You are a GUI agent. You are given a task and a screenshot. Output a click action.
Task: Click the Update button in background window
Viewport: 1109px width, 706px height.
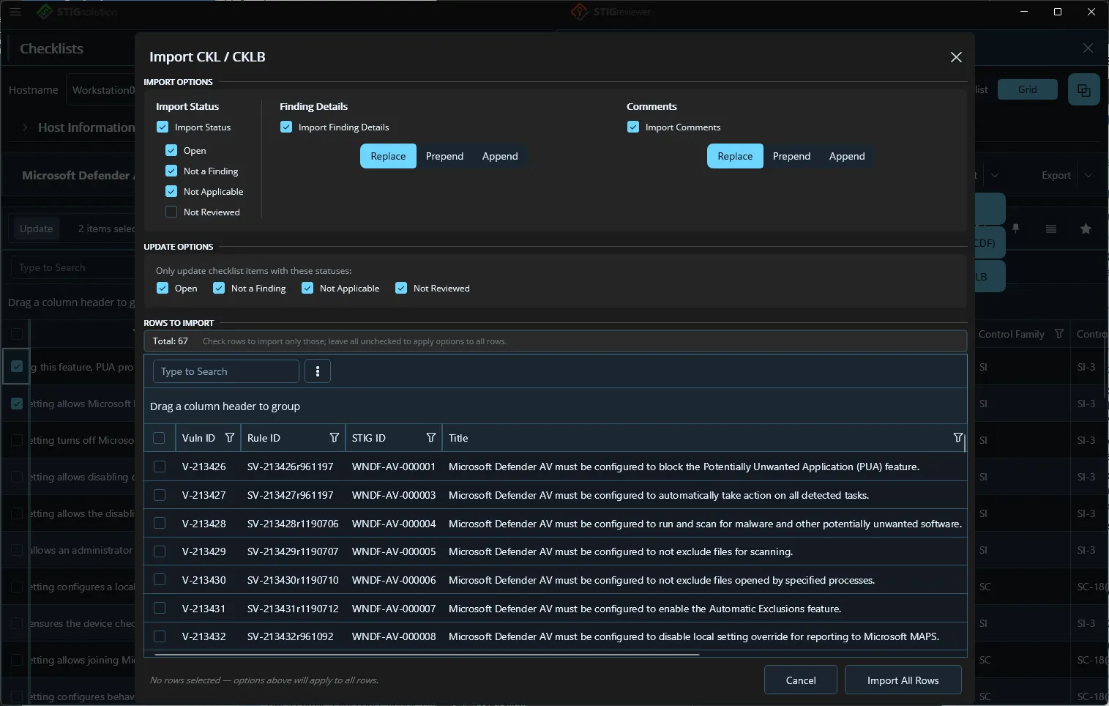36,229
